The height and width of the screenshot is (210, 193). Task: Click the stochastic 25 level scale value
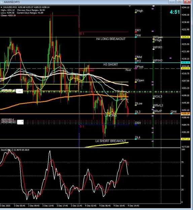tap(182, 190)
